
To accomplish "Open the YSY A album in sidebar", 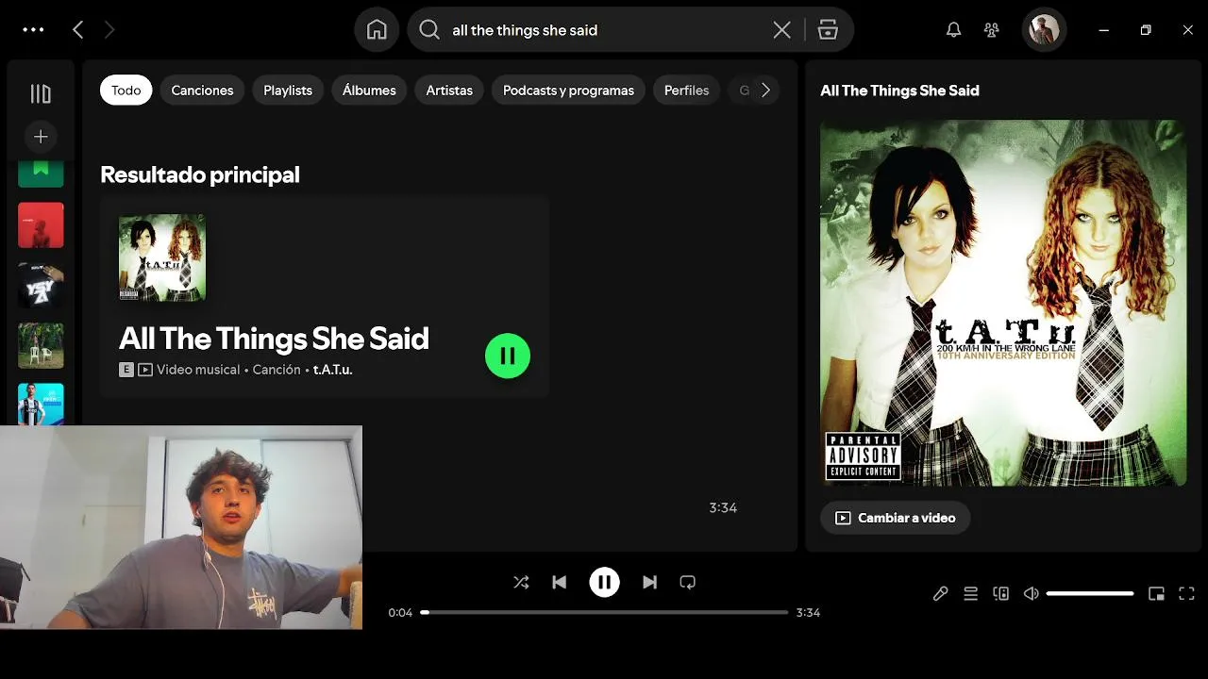I will click(x=41, y=286).
